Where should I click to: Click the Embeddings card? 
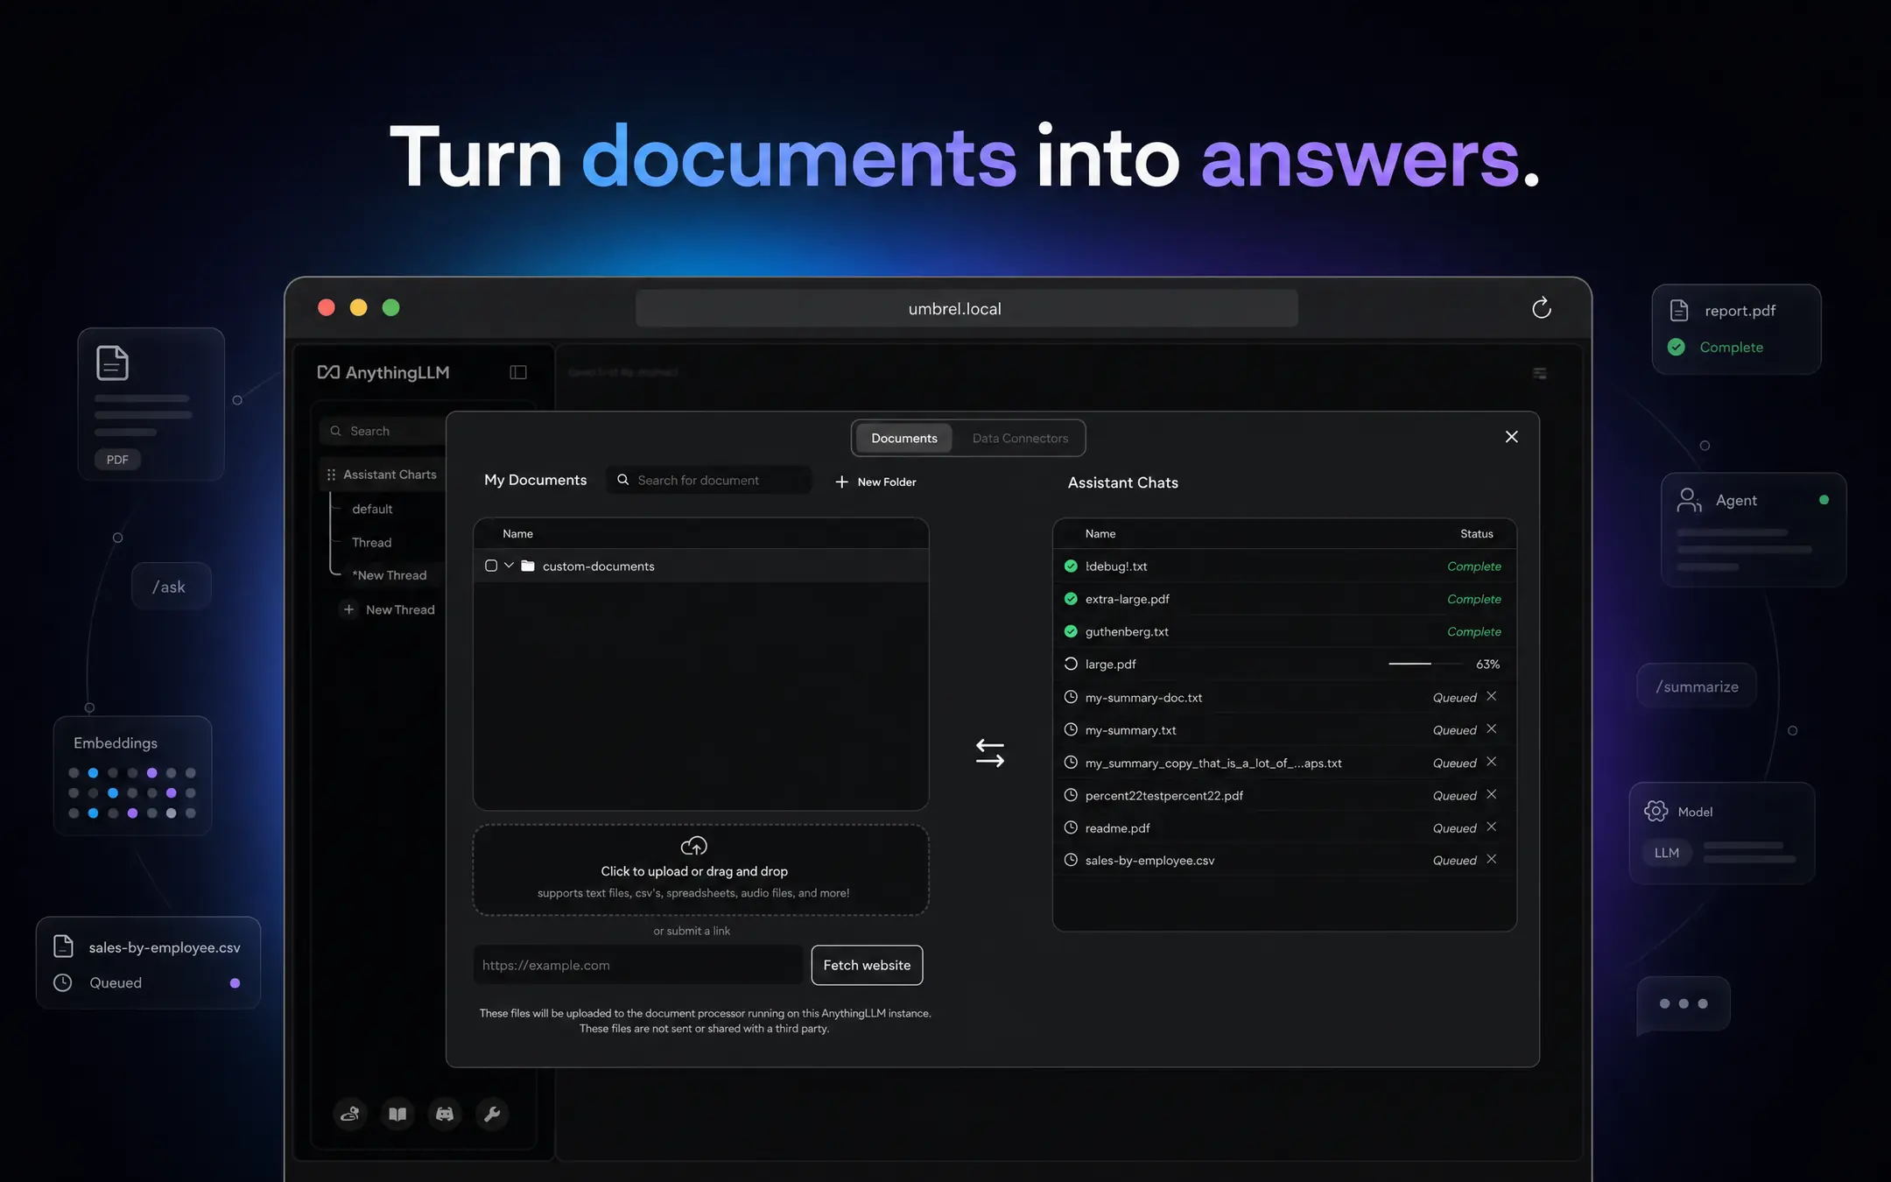[132, 776]
